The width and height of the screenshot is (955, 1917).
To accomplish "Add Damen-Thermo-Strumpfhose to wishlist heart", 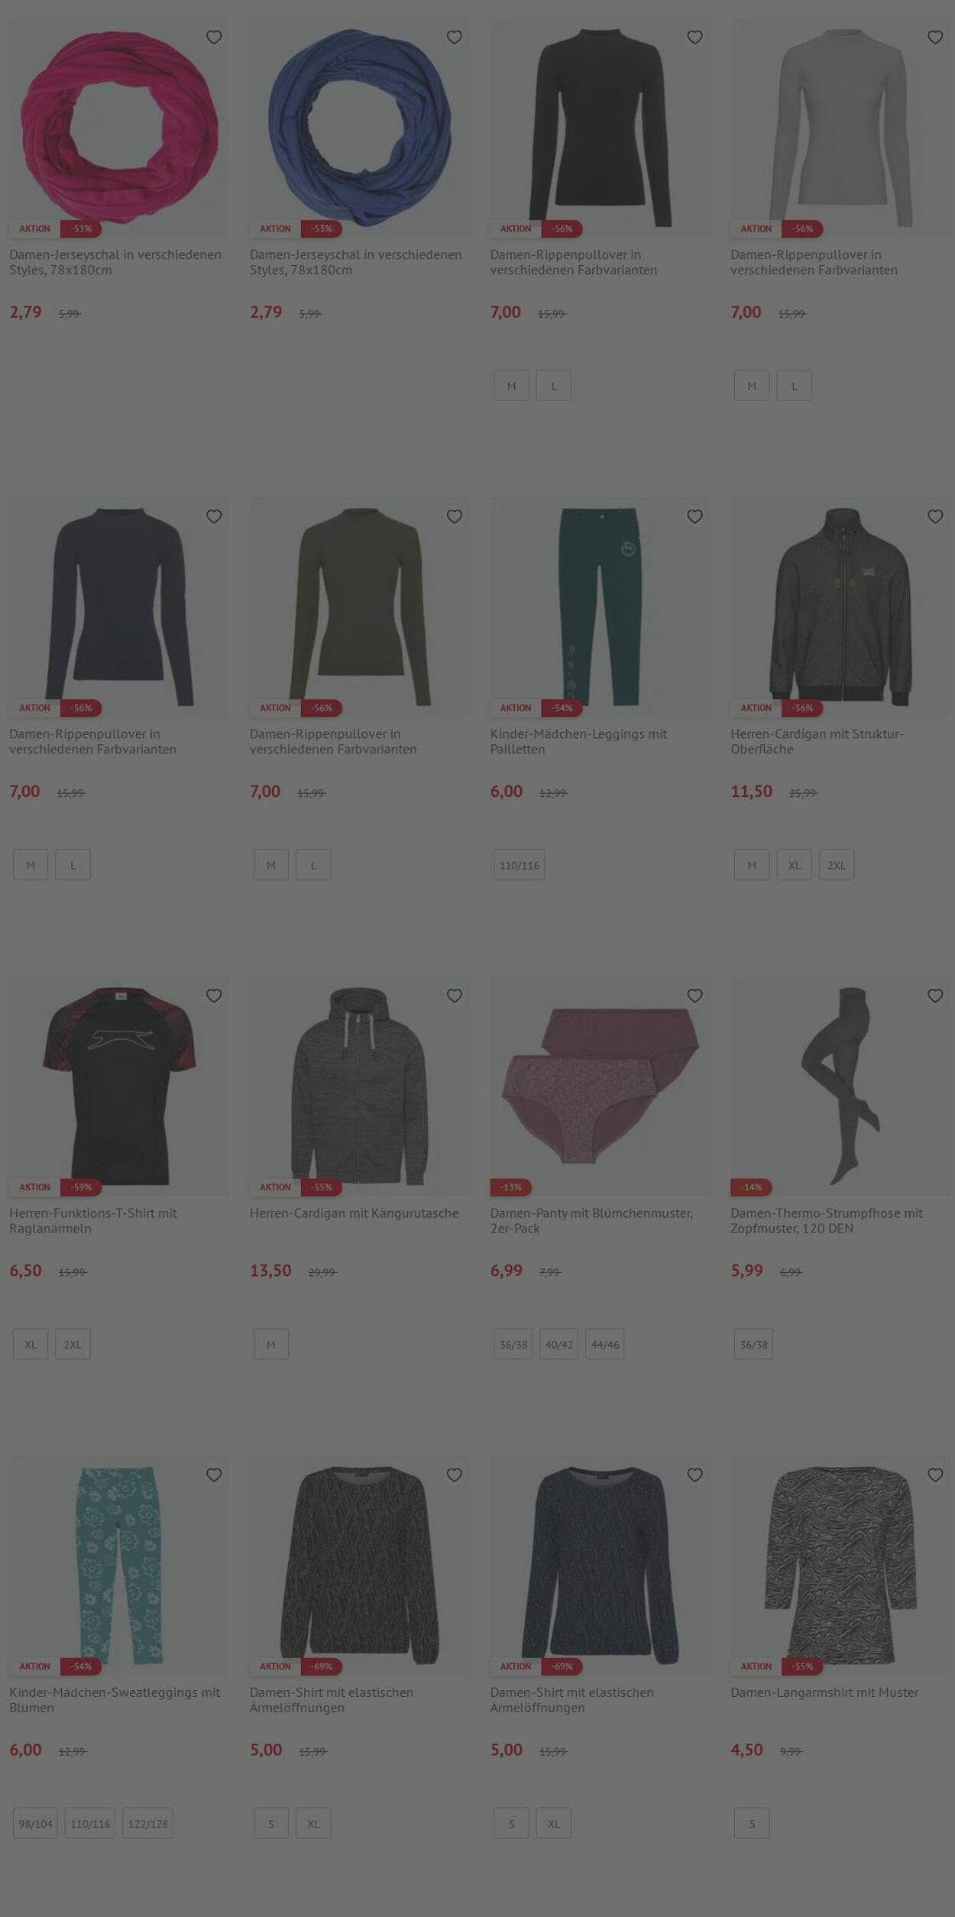I will coord(935,996).
